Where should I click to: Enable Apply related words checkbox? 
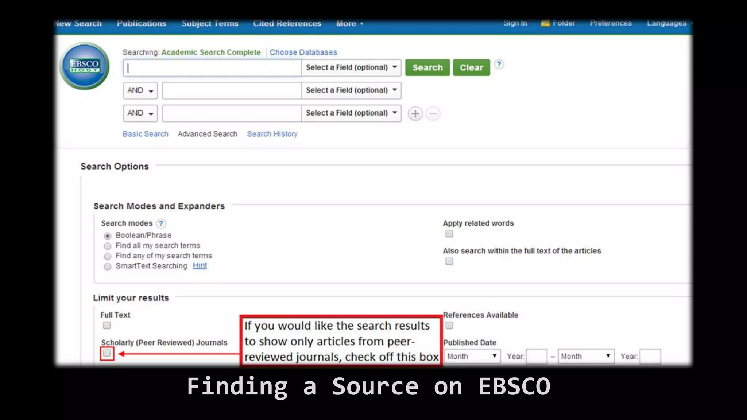[x=449, y=234]
